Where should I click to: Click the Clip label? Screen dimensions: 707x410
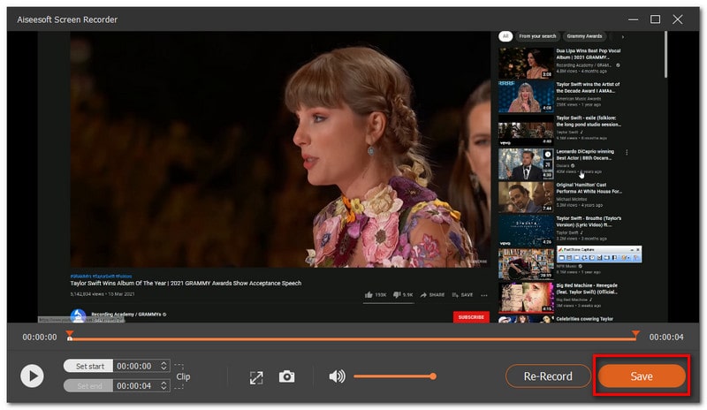coord(183,376)
